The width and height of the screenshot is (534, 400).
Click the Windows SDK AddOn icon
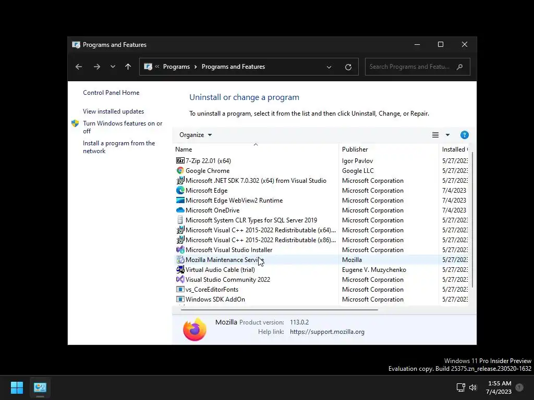(x=180, y=299)
